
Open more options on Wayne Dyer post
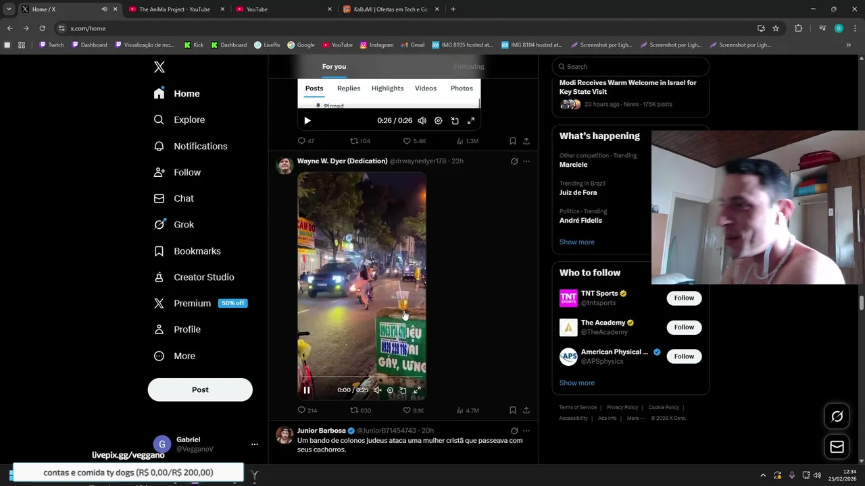click(526, 161)
